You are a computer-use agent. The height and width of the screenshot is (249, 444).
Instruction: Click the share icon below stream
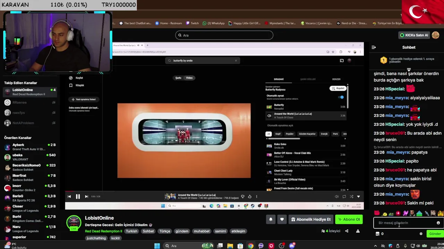(x=347, y=231)
